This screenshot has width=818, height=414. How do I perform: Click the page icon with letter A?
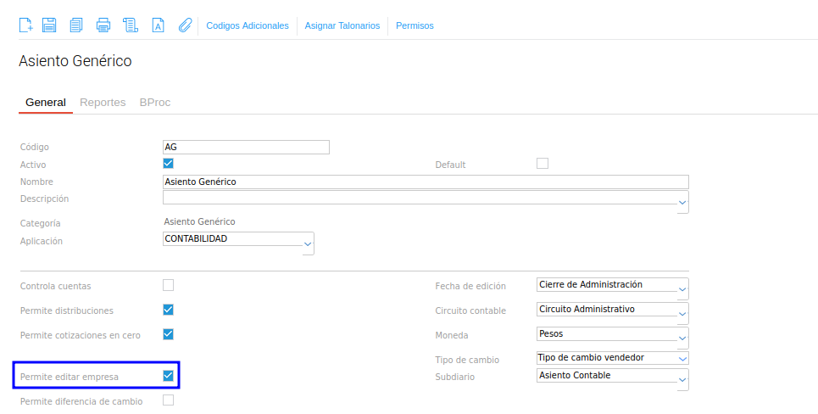pyautogui.click(x=158, y=25)
